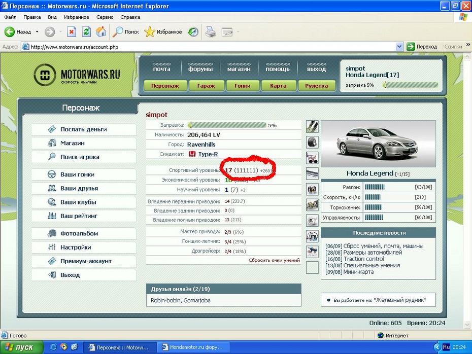
Task: Open Премиум-аккаунт in sidebar
Action: [84, 261]
